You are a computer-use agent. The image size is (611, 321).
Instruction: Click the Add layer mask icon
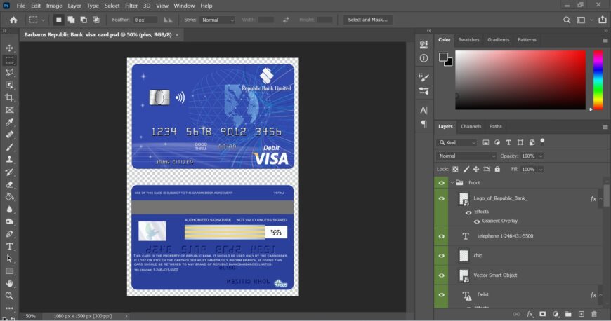point(542,314)
